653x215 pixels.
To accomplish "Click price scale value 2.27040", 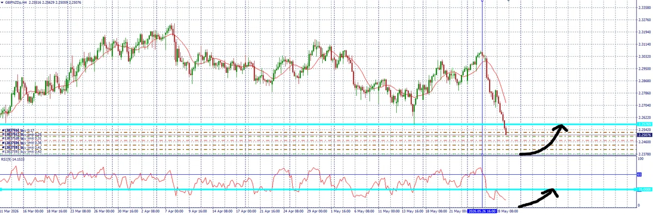I will point(644,105).
